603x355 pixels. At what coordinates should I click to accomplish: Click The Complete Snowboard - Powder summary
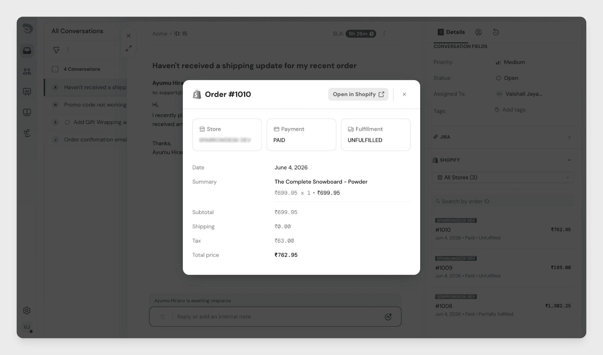point(321,182)
